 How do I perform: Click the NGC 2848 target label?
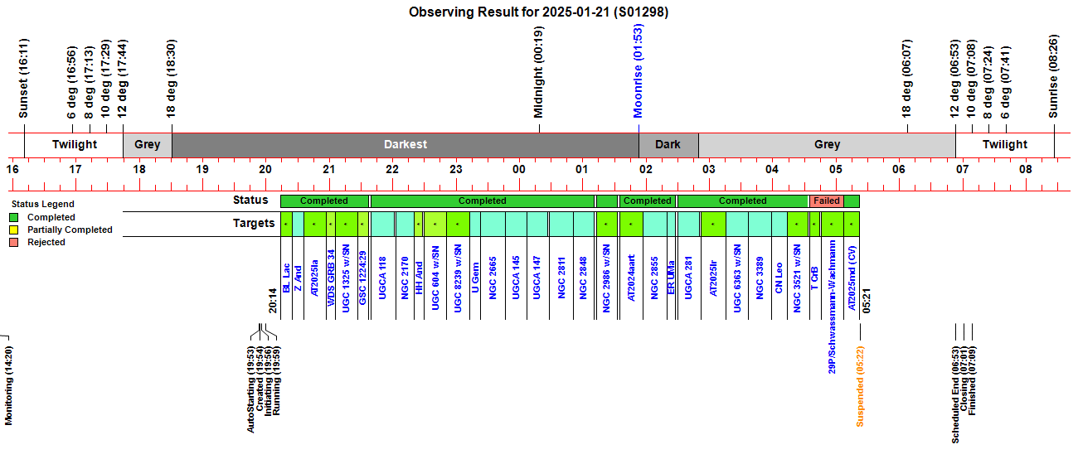point(584,277)
